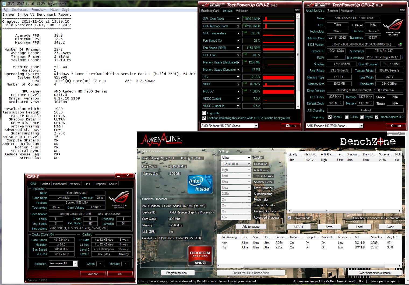Click the Save button in BenchZone
The height and width of the screenshot is (285, 409).
pos(329,227)
